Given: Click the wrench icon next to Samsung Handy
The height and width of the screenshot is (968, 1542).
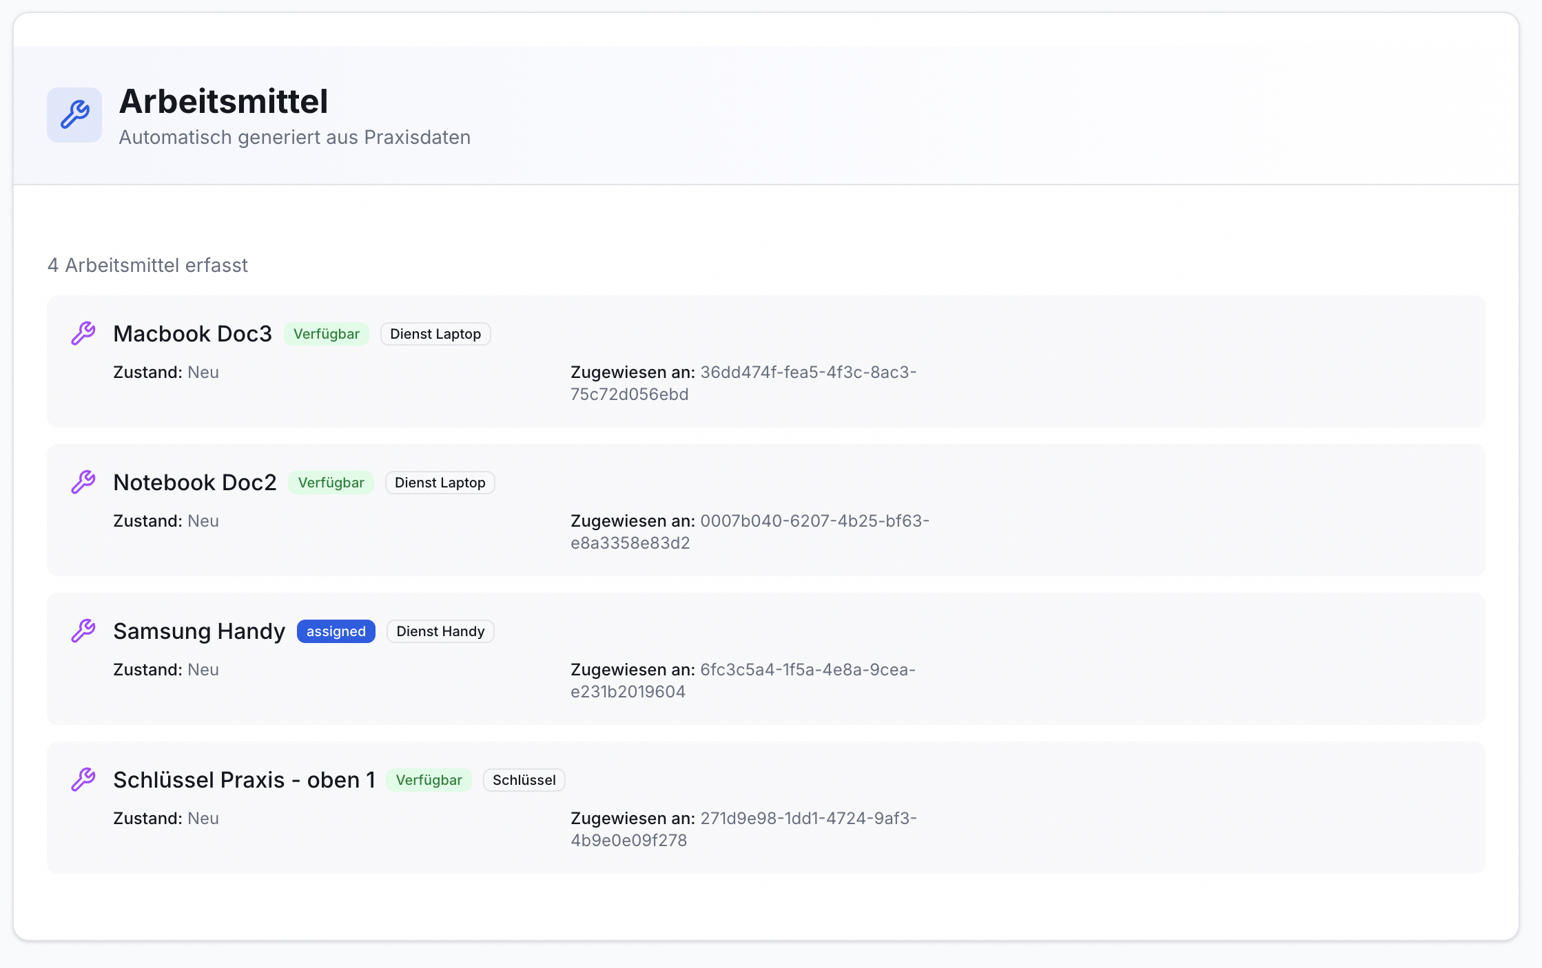Looking at the screenshot, I should (x=83, y=631).
